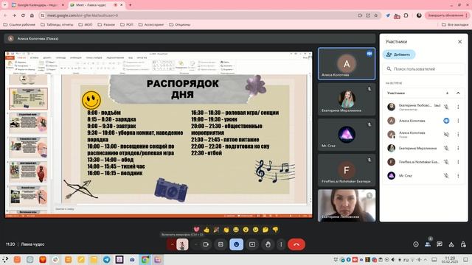Select Fireflies.ai Notetaker video tile
The width and height of the screenshot is (472, 265).
[x=347, y=170]
